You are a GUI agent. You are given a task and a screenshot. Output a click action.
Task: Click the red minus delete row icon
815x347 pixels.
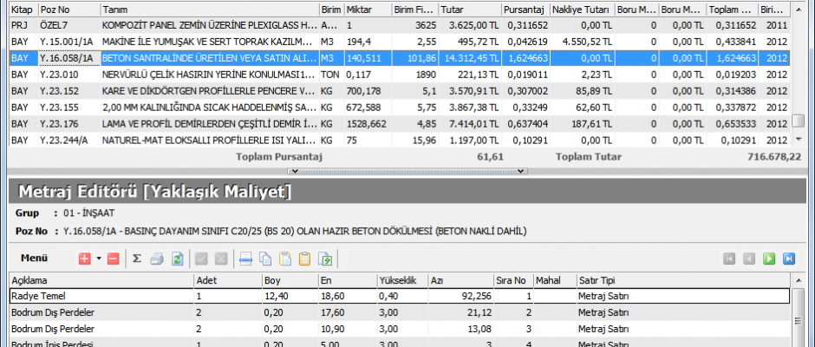click(113, 259)
